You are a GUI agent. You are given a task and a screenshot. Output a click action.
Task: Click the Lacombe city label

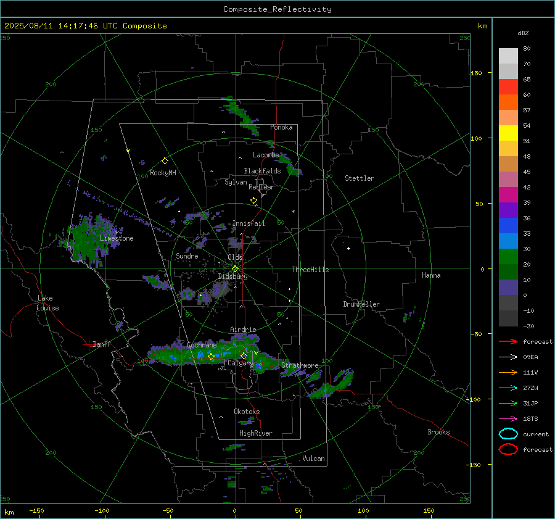coord(266,155)
